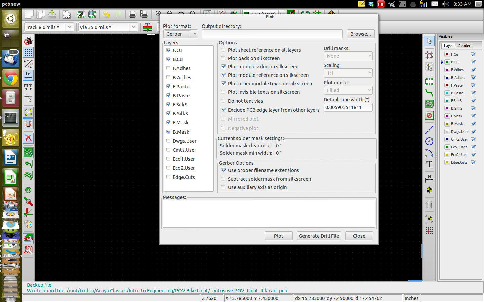Expand the Via 35.0 mils dropdown
This screenshot has height=302, width=484.
tap(134, 27)
